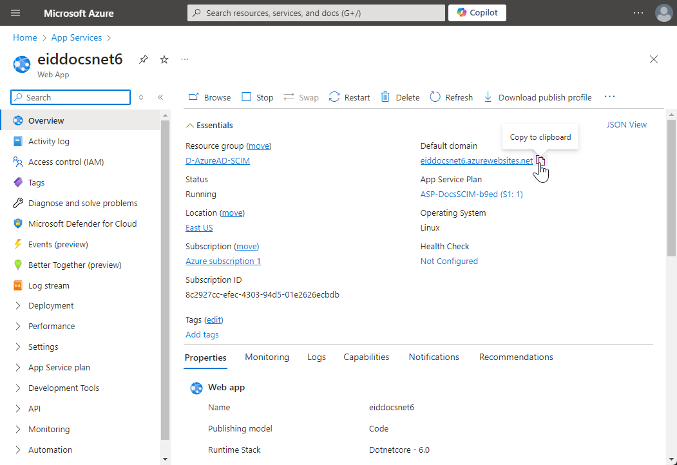Click the main content vertical scrollbar
This screenshot has width=677, height=465.
pyautogui.click(x=671, y=187)
